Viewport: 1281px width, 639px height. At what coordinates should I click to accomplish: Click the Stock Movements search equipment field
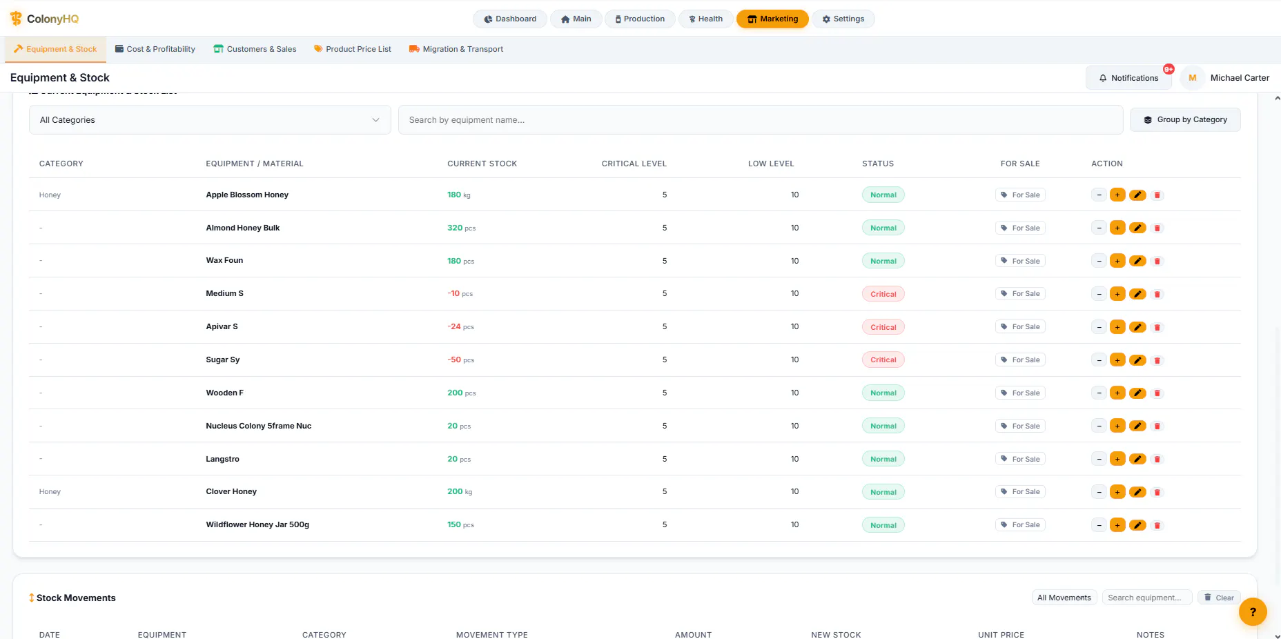[x=1146, y=598]
